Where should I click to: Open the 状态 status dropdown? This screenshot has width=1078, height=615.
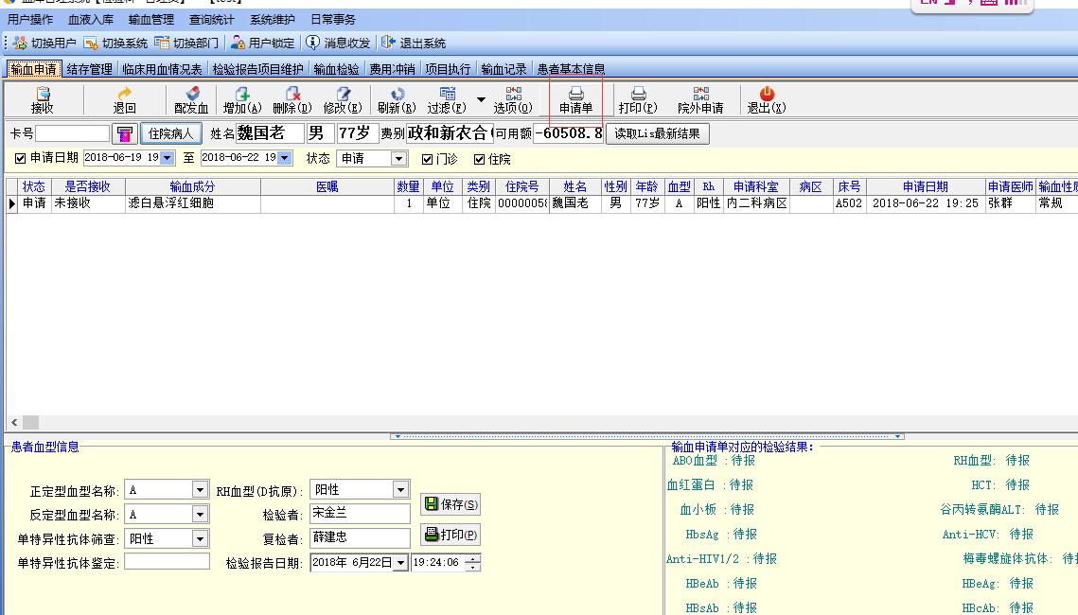(x=398, y=159)
